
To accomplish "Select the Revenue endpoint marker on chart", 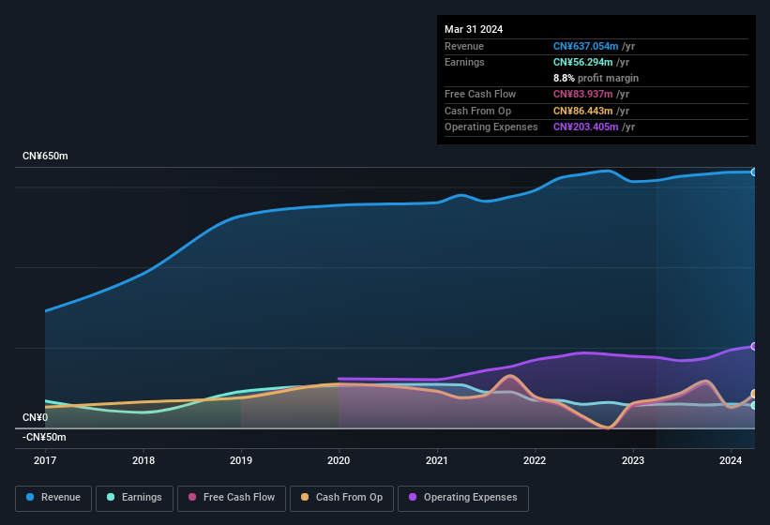I will pyautogui.click(x=754, y=172).
